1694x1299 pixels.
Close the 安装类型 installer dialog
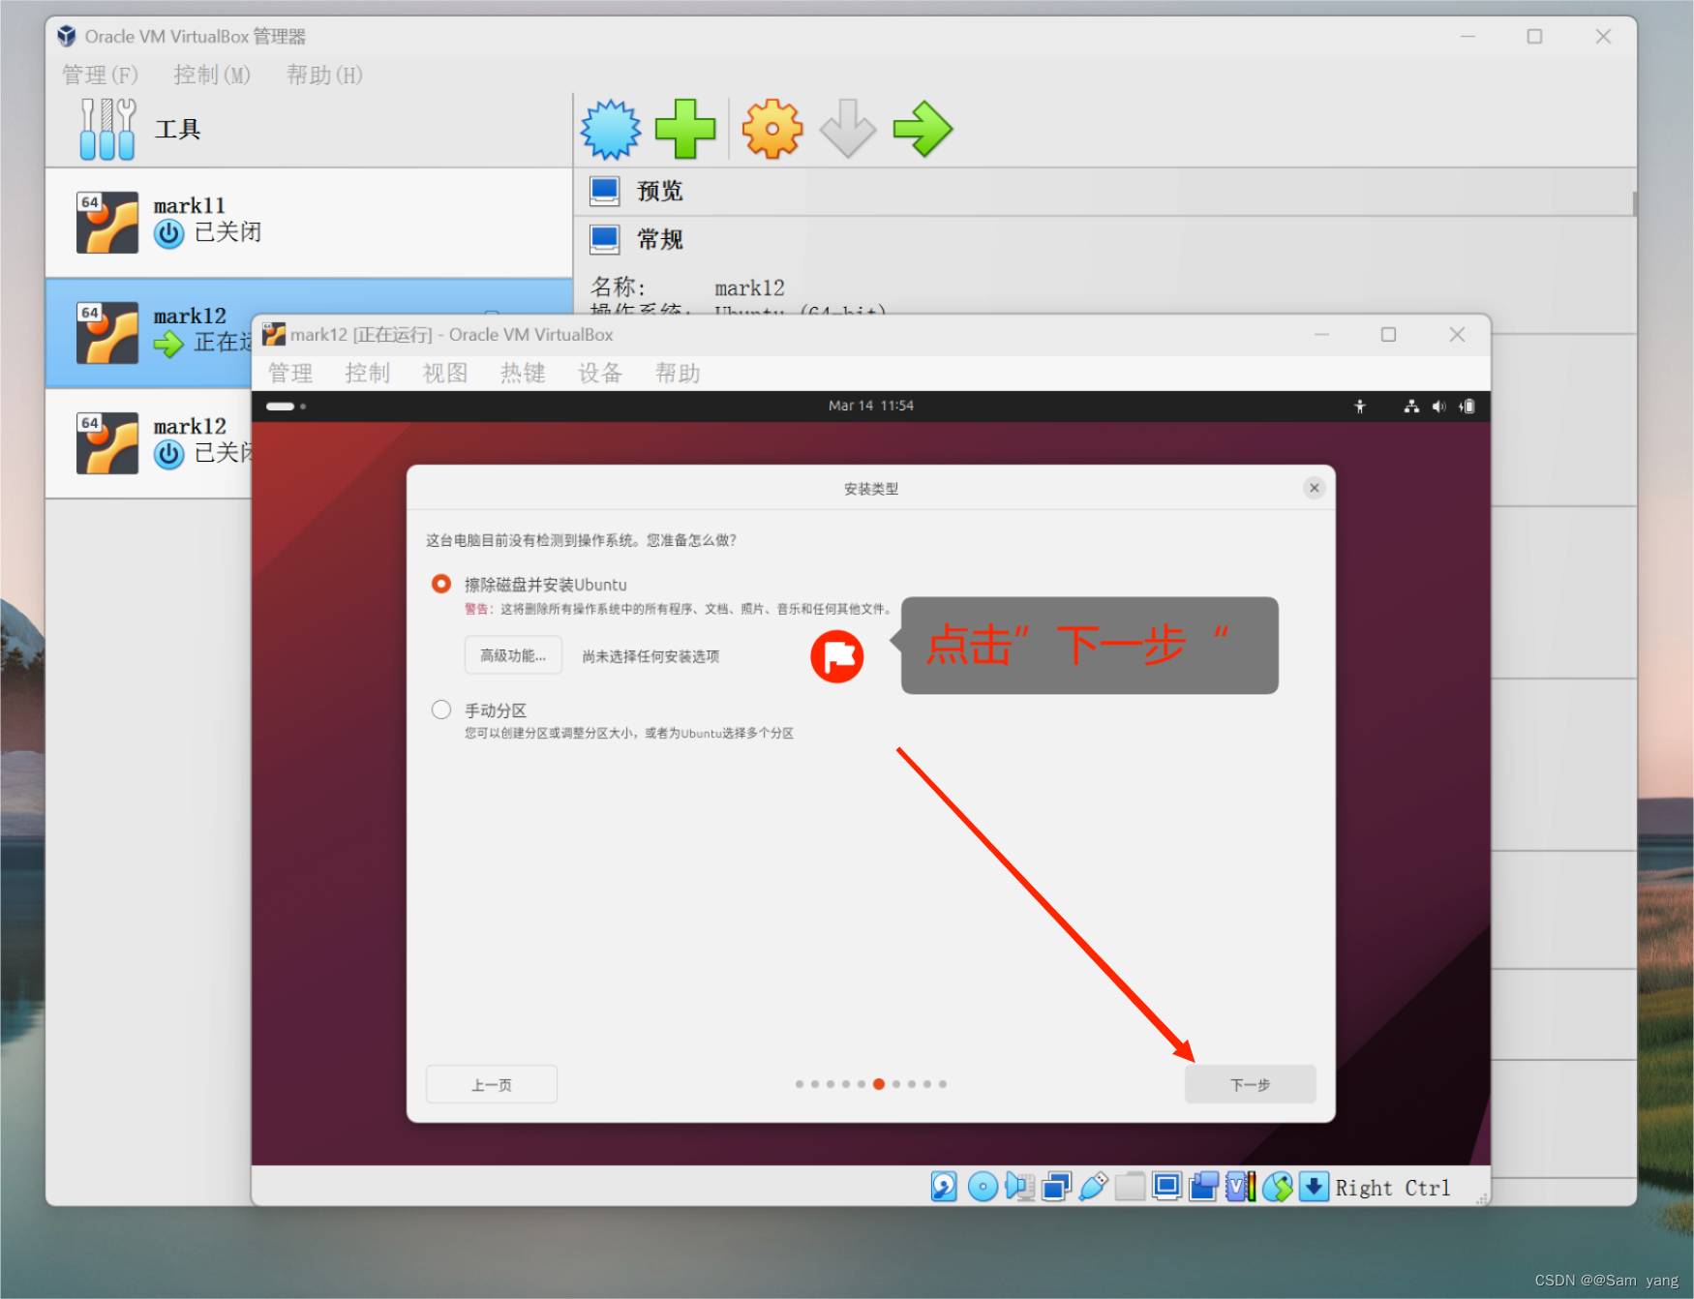(x=1315, y=488)
